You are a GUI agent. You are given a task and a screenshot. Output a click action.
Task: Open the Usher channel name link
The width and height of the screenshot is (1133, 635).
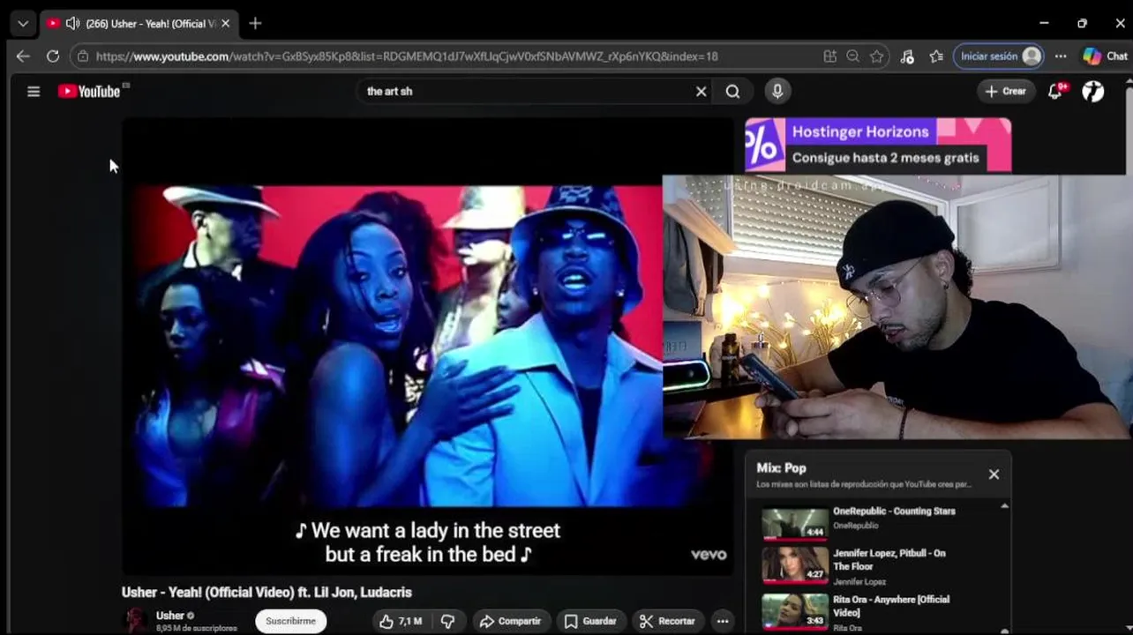coord(170,616)
